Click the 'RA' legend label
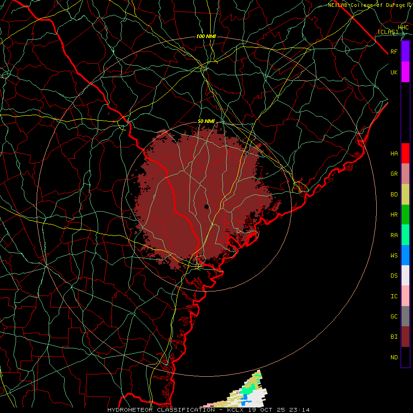 click(394, 235)
